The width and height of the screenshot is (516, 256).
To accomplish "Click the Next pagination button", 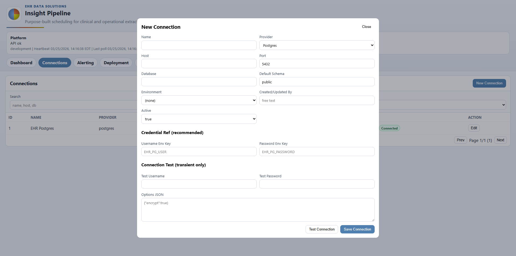I will pos(500,140).
